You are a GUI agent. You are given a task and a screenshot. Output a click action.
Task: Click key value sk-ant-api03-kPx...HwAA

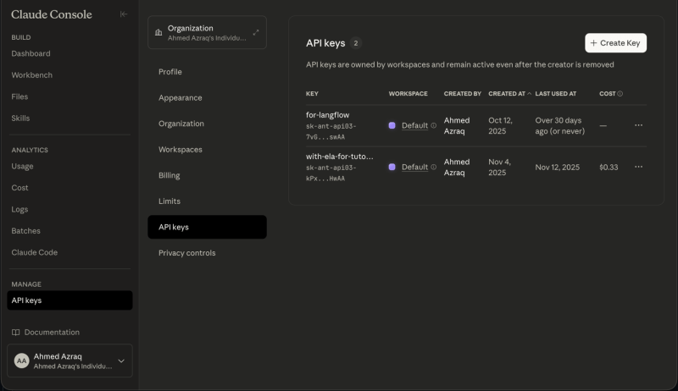(331, 173)
